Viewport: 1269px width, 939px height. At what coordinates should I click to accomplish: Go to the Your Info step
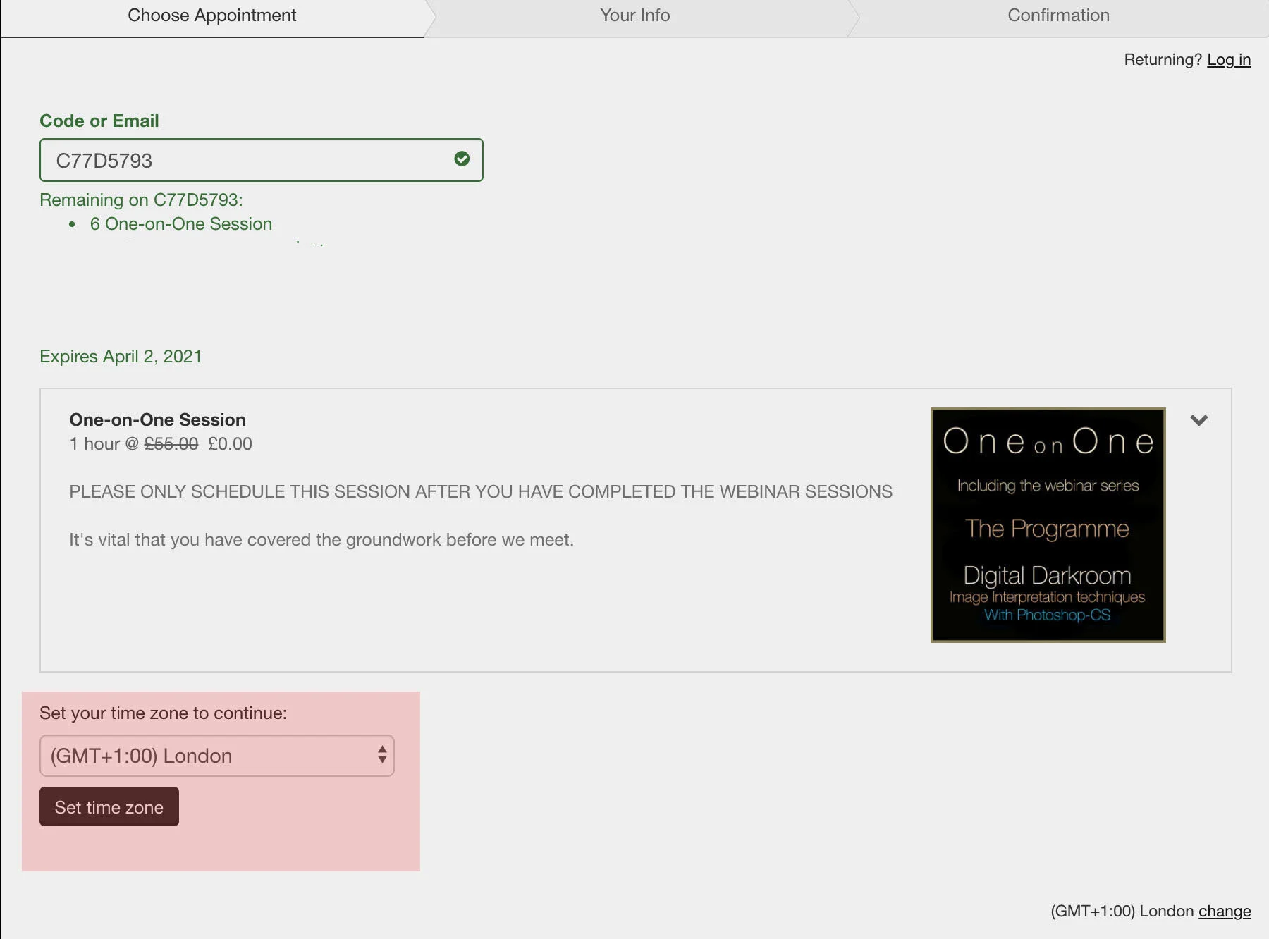pyautogui.click(x=634, y=16)
